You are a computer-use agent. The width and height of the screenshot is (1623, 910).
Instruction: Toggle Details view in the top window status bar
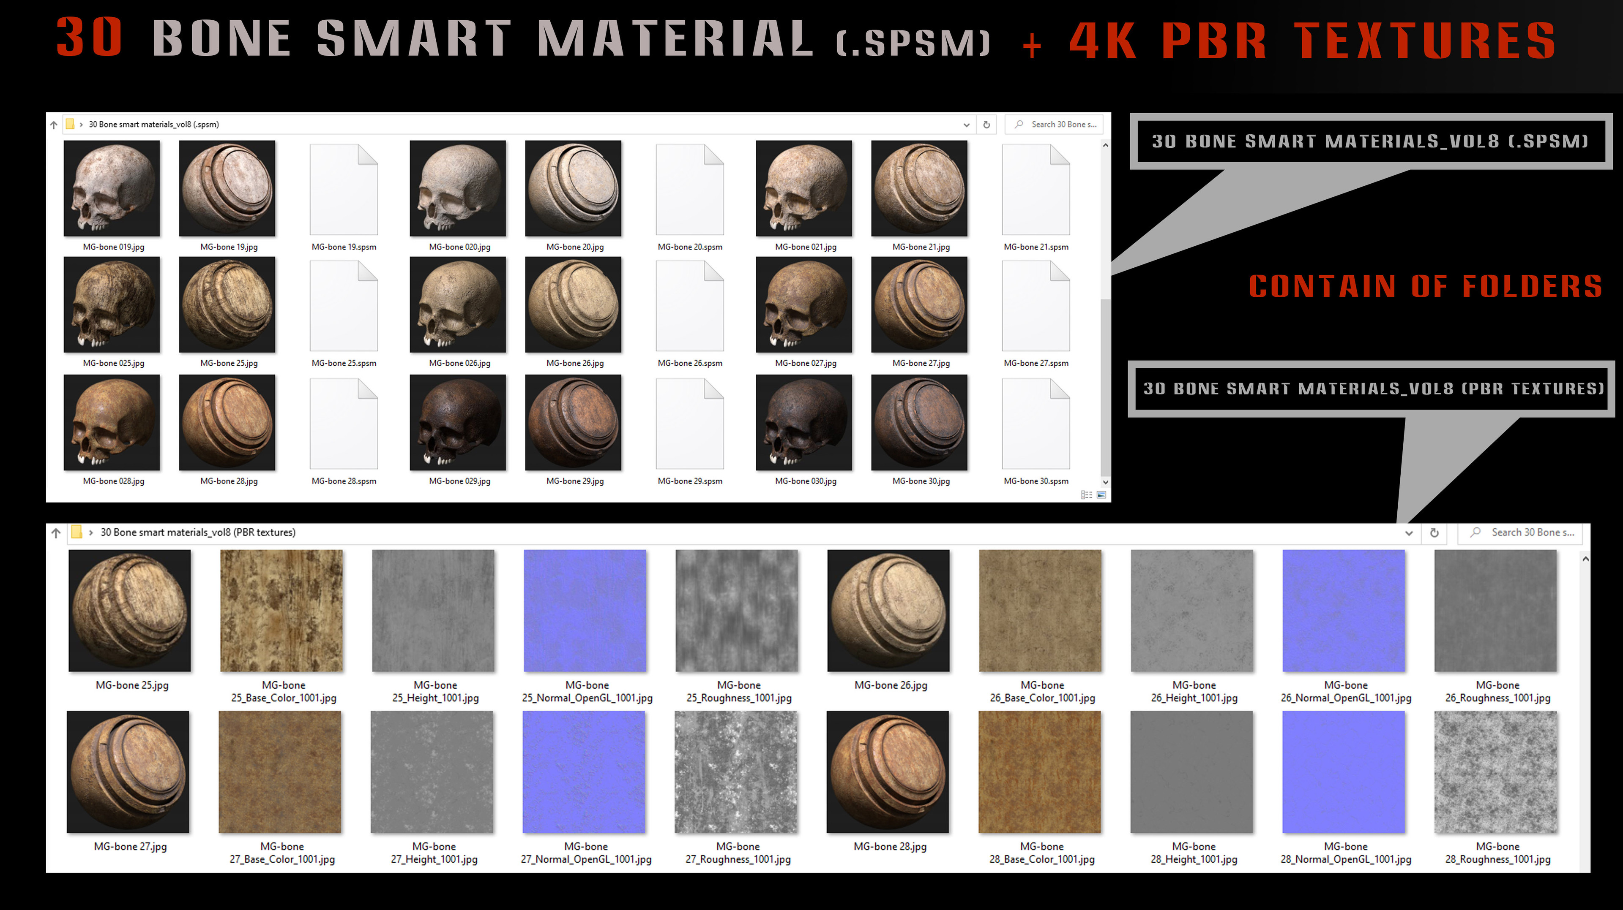[x=1087, y=495]
